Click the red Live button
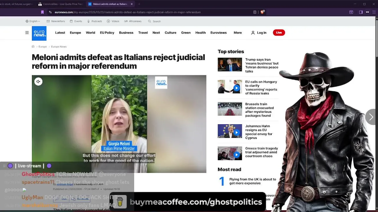 coord(279,33)
